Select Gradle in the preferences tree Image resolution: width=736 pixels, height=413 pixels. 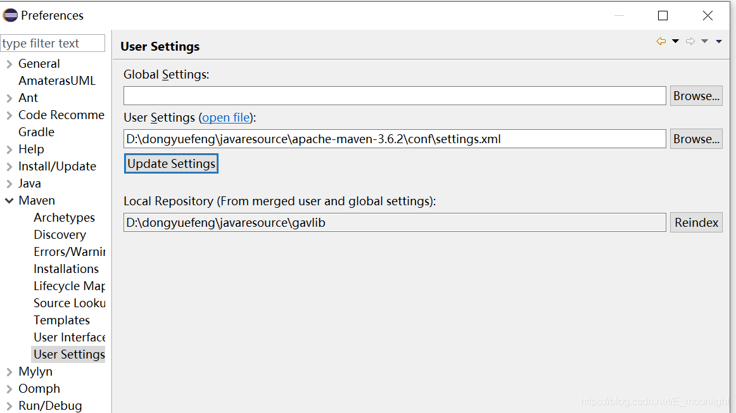click(36, 132)
